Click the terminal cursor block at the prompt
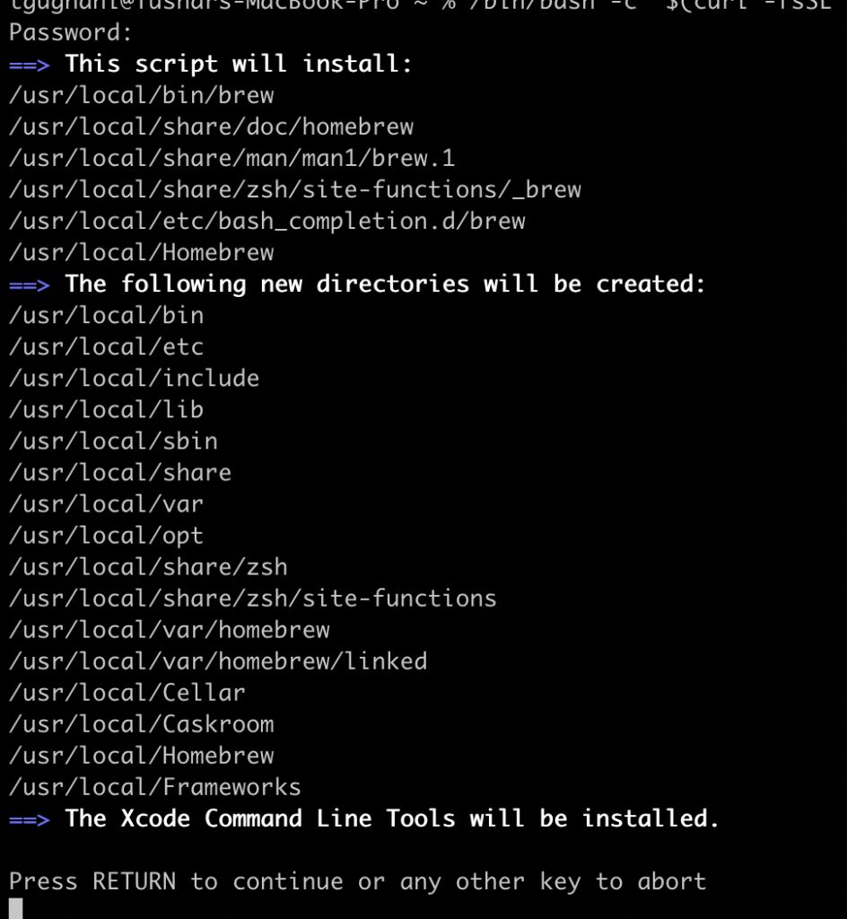847x919 pixels. (15, 908)
